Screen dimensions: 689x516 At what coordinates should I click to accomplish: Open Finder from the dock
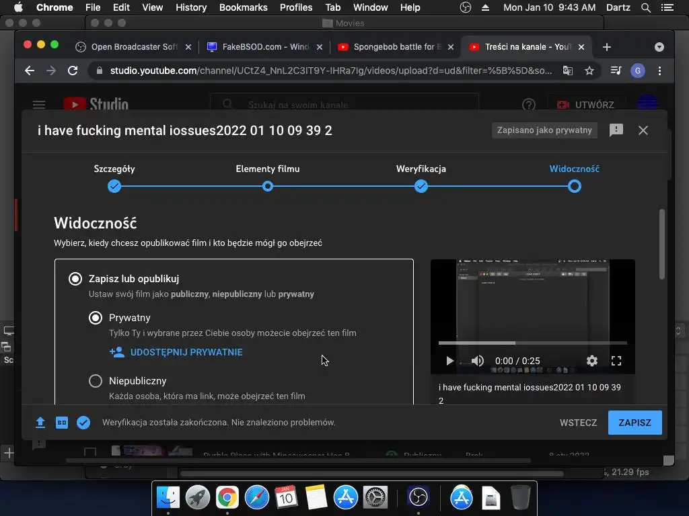coord(168,497)
